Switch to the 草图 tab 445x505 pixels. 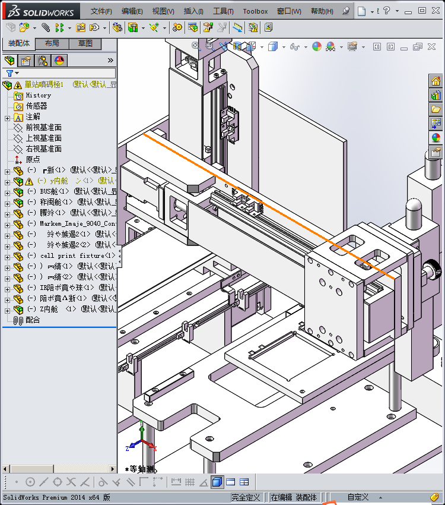[85, 43]
